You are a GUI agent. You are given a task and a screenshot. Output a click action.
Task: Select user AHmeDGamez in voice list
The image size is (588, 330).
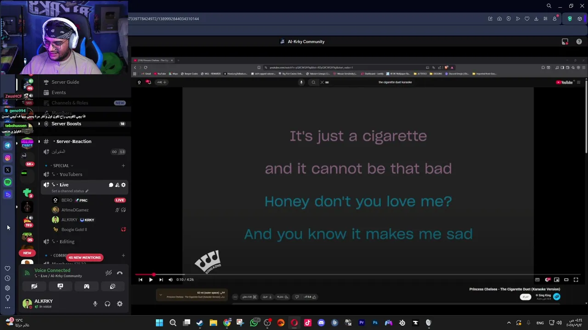[75, 210]
